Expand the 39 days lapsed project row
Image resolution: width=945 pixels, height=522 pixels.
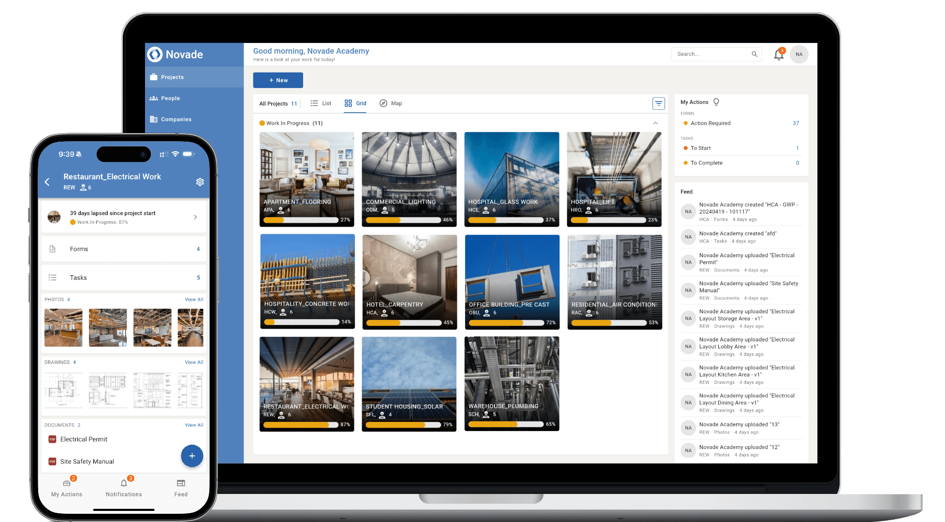click(x=124, y=217)
